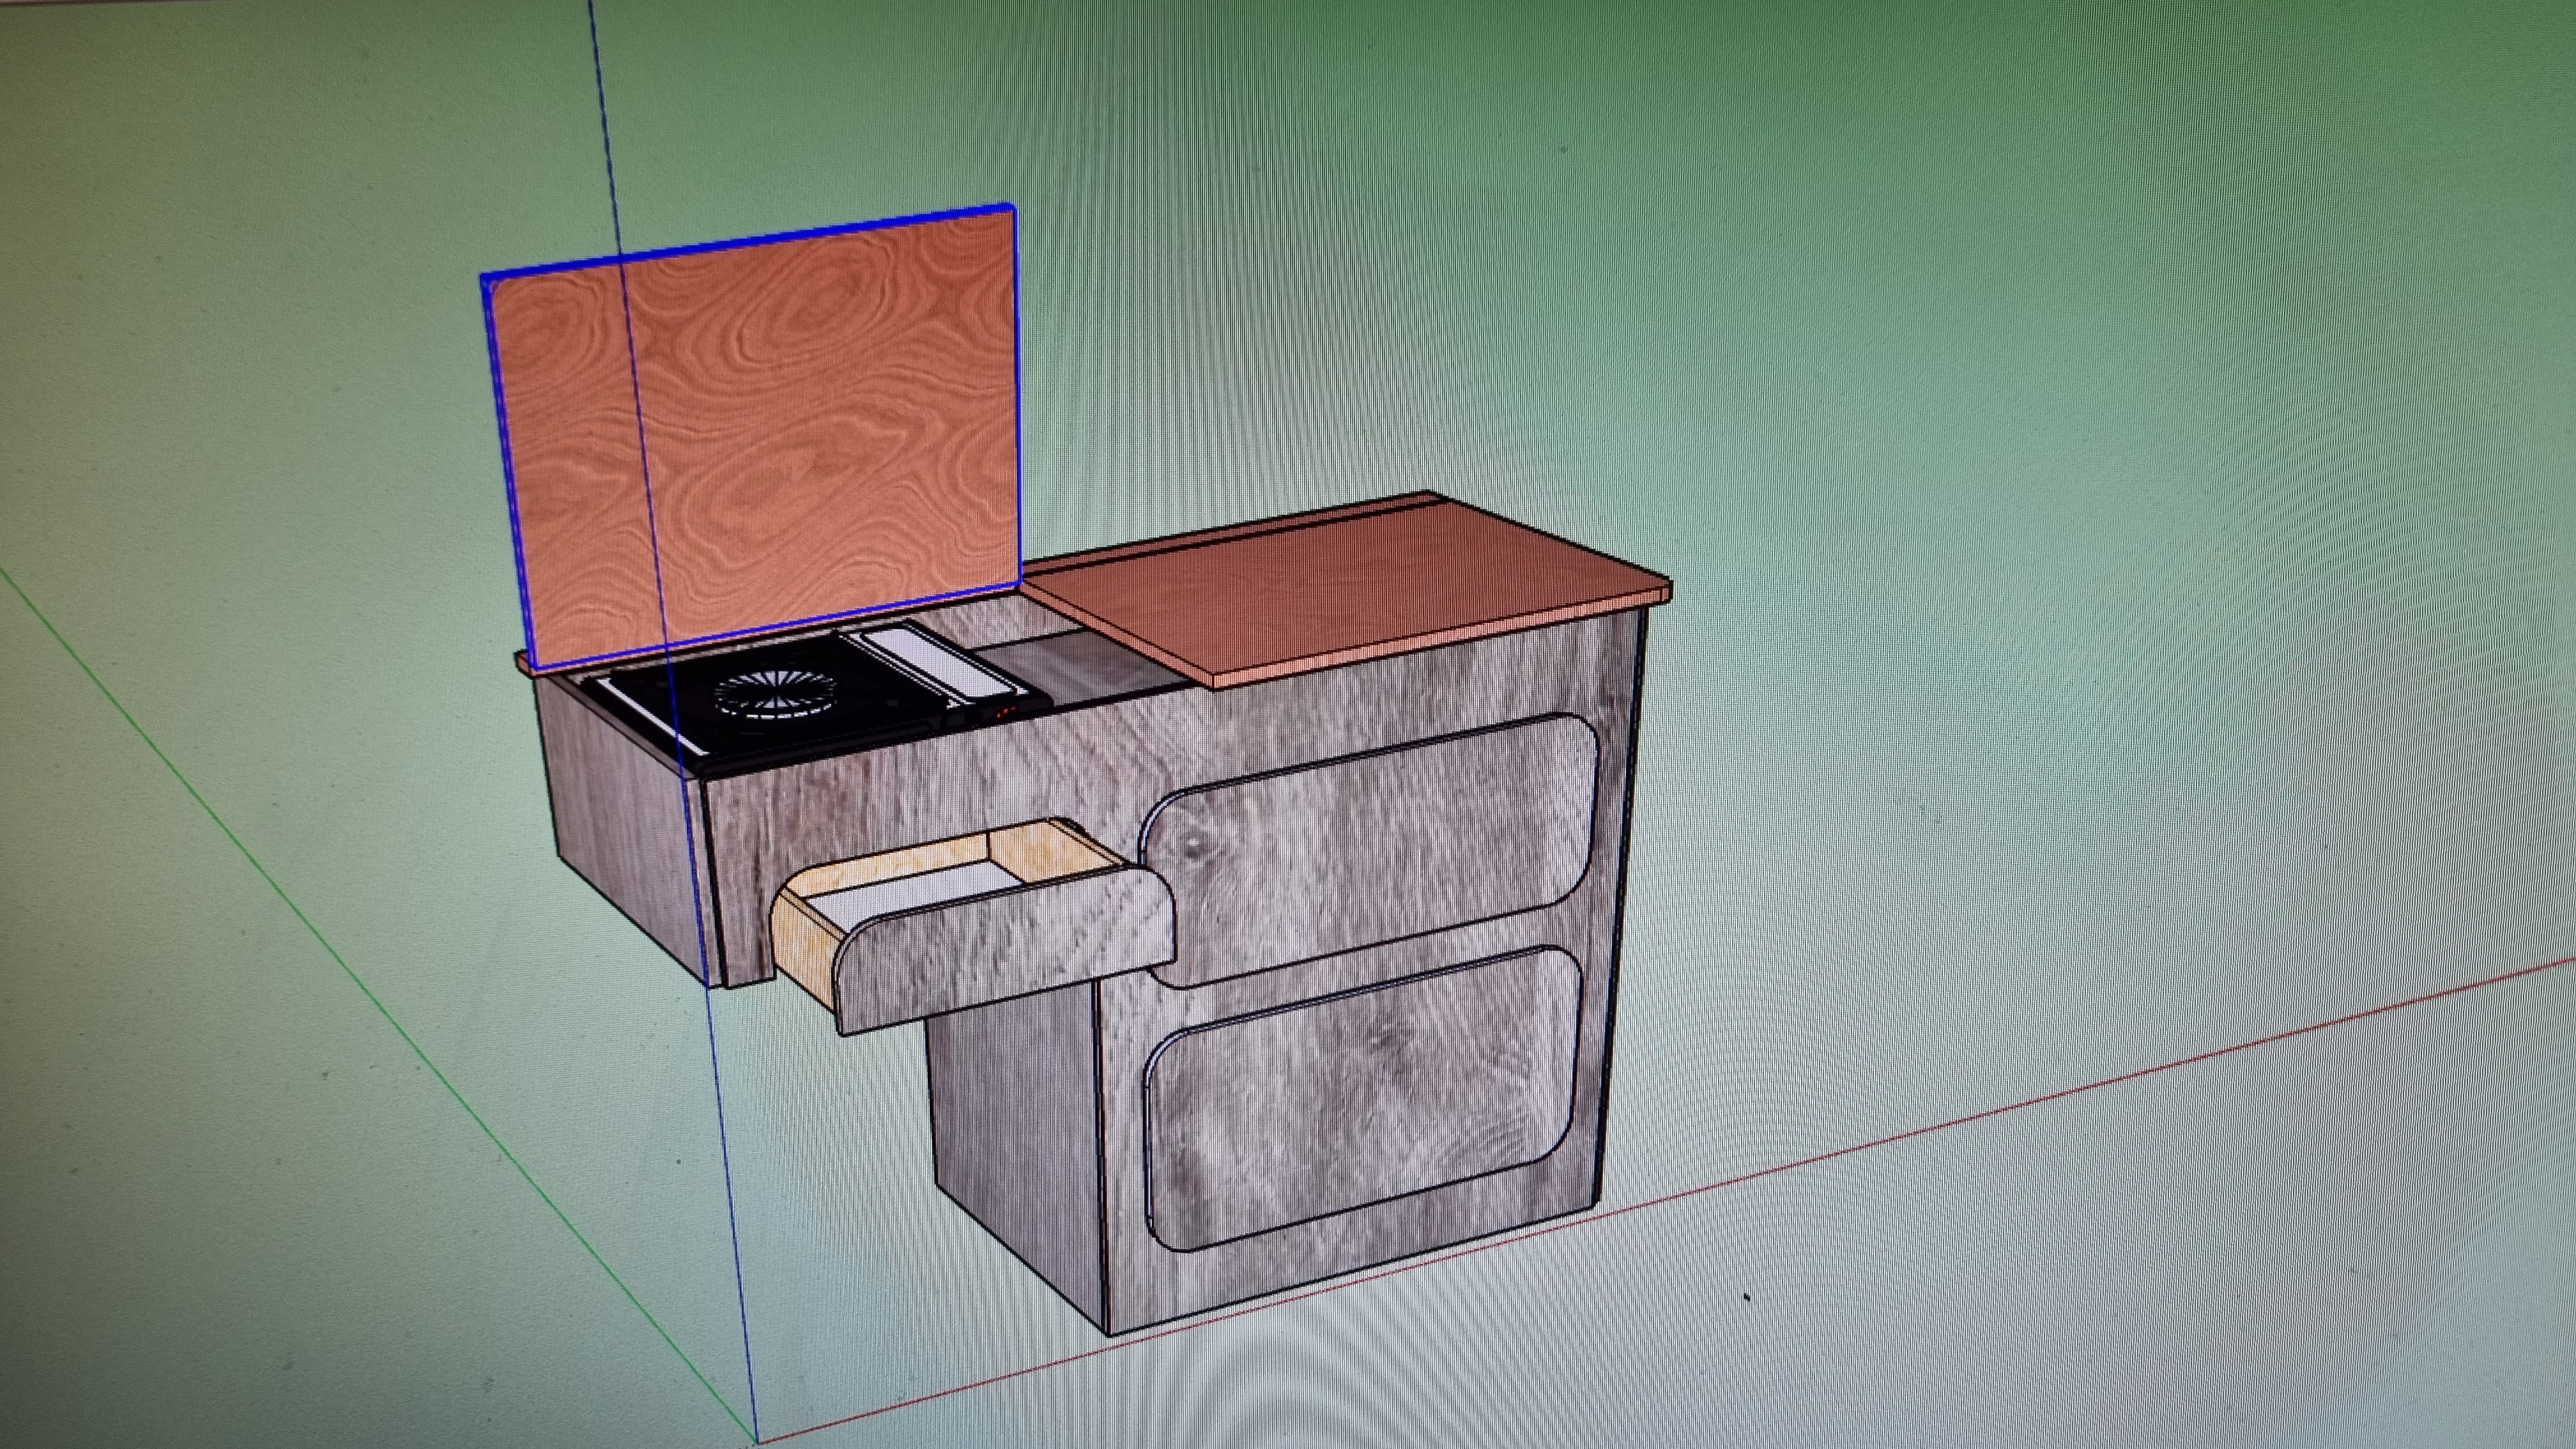The height and width of the screenshot is (1449, 2576).
Task: Select the round burner on the black cooktop
Action: [776, 694]
